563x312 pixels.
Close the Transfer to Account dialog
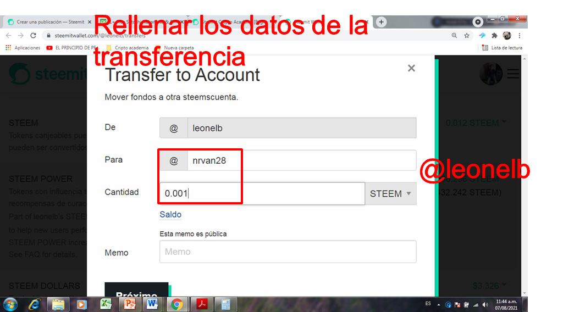pos(411,68)
